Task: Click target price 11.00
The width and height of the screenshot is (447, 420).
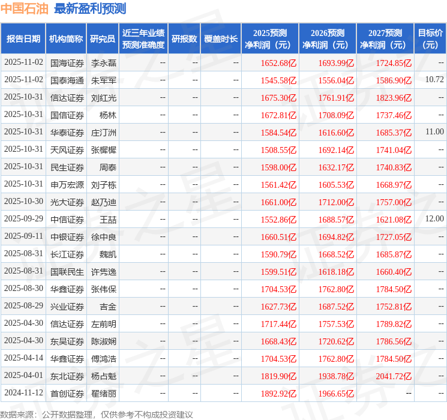Action: point(434,132)
